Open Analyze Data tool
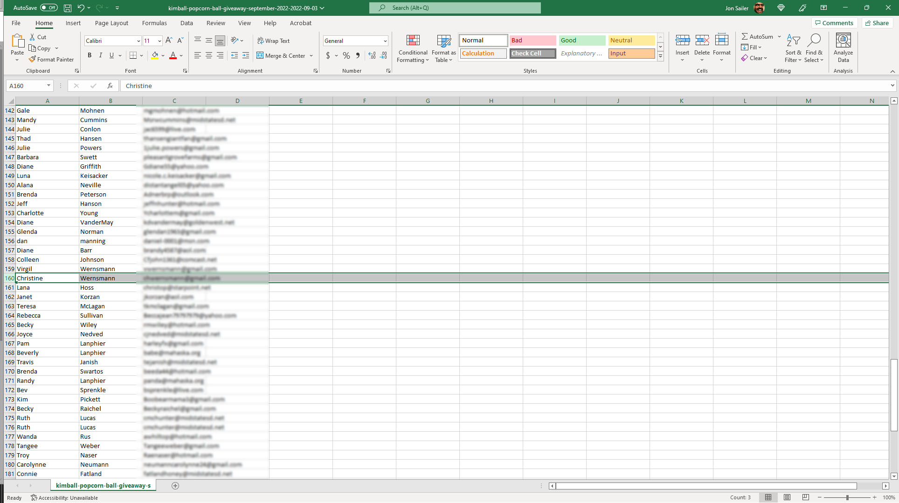 (843, 48)
